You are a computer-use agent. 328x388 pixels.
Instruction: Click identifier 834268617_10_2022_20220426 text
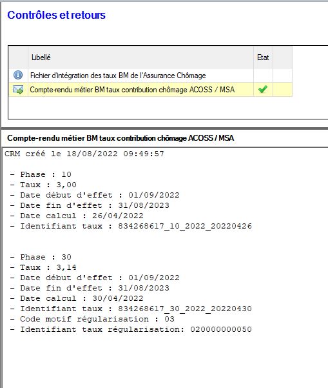coord(185,226)
